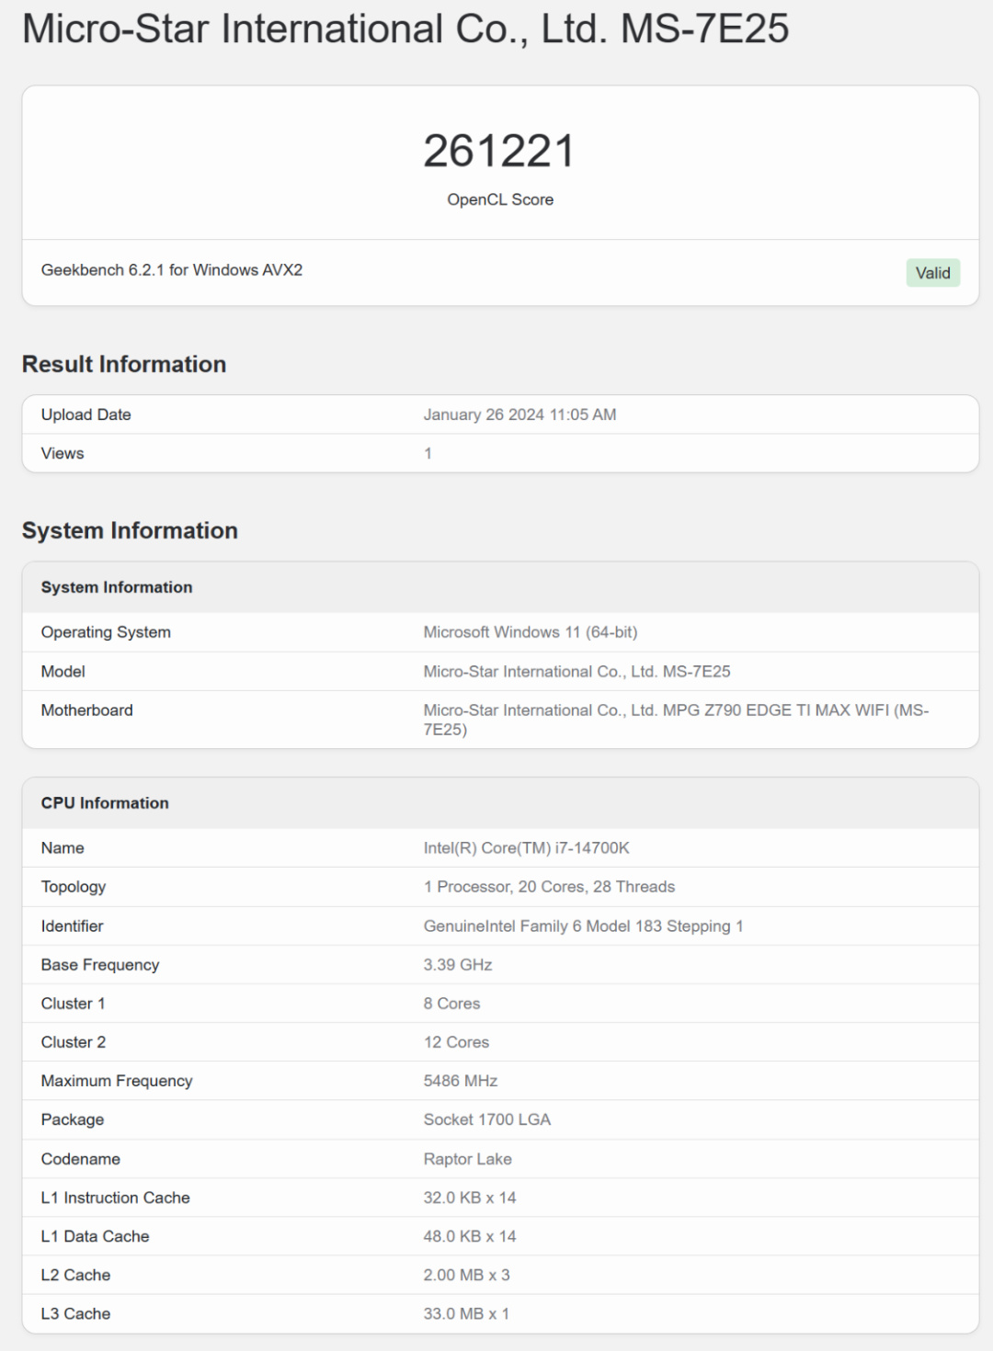Click the Raptor Lake codename value
This screenshot has height=1351, width=993.
point(468,1159)
